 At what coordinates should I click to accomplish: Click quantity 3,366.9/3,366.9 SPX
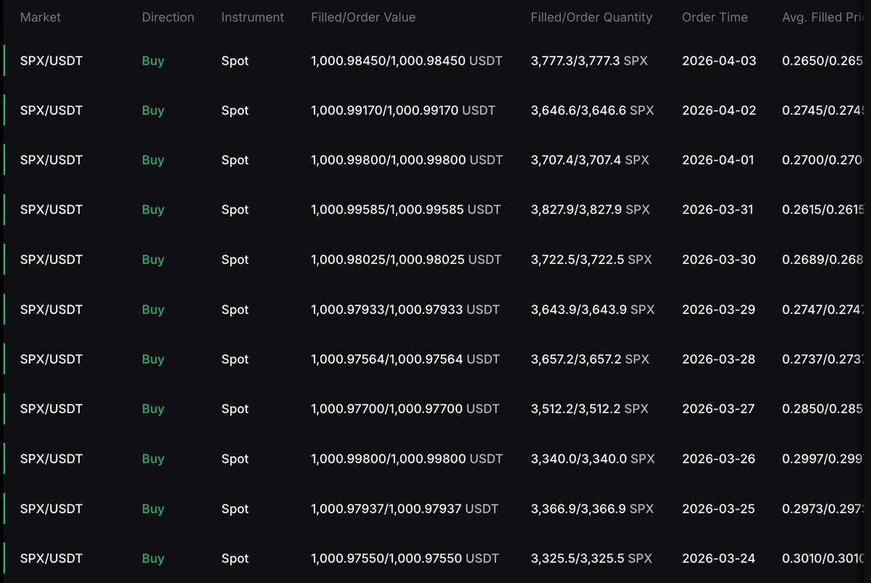click(591, 509)
